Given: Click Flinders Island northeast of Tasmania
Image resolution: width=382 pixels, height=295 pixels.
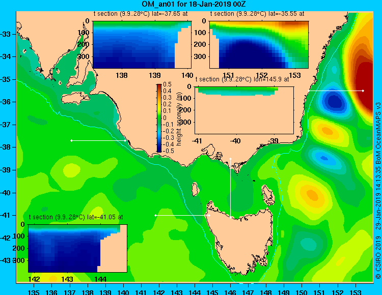Looking at the screenshot, I should (x=268, y=195).
